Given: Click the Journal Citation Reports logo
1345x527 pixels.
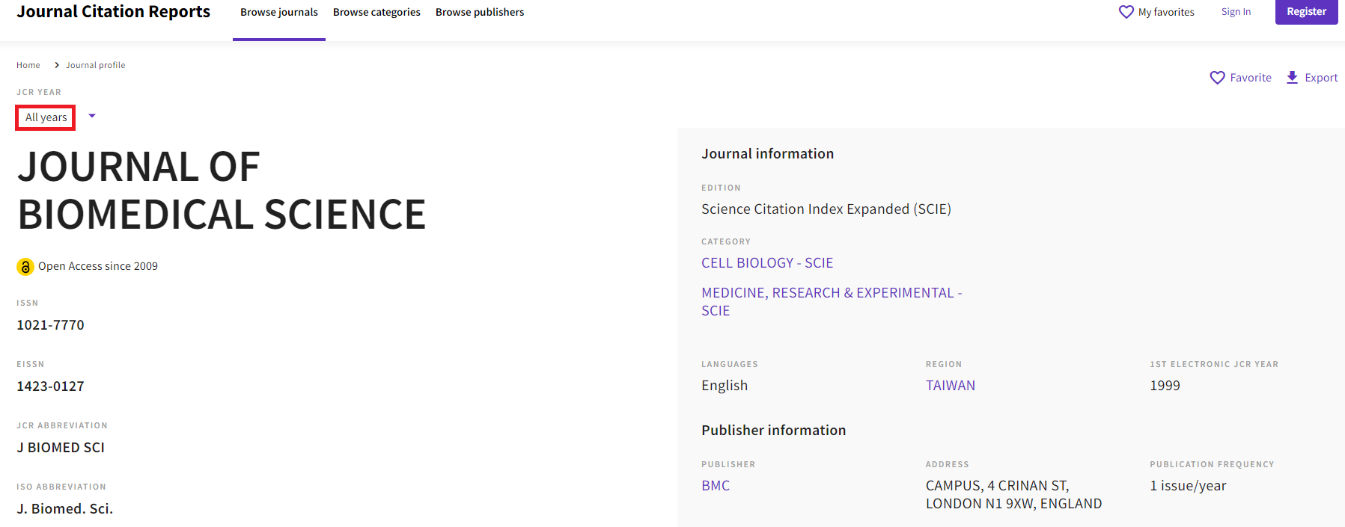Looking at the screenshot, I should tap(114, 12).
